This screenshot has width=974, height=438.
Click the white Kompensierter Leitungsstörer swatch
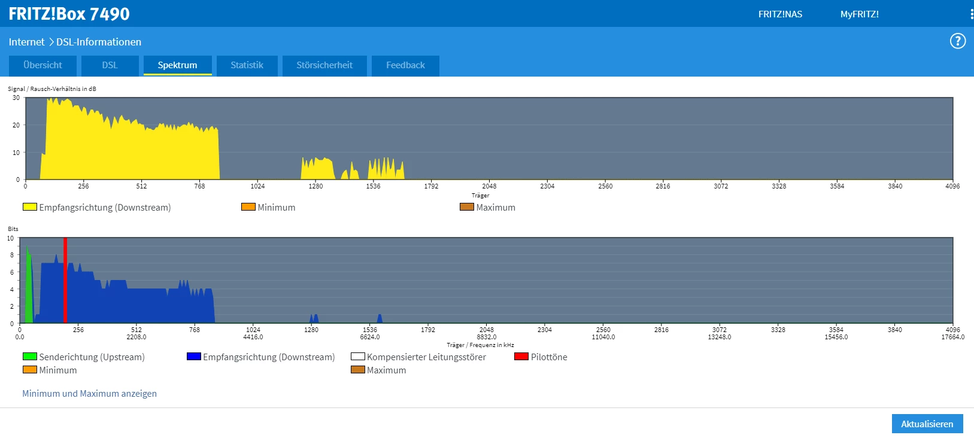[357, 357]
